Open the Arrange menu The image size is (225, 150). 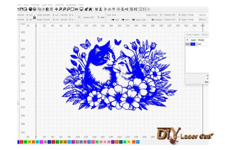click(35, 5)
